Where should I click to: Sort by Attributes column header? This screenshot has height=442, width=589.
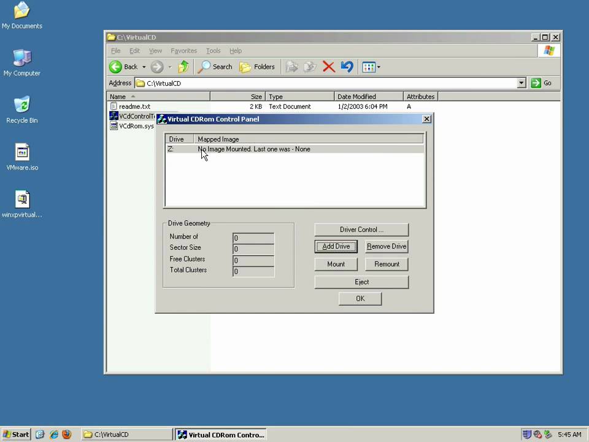[x=420, y=96]
